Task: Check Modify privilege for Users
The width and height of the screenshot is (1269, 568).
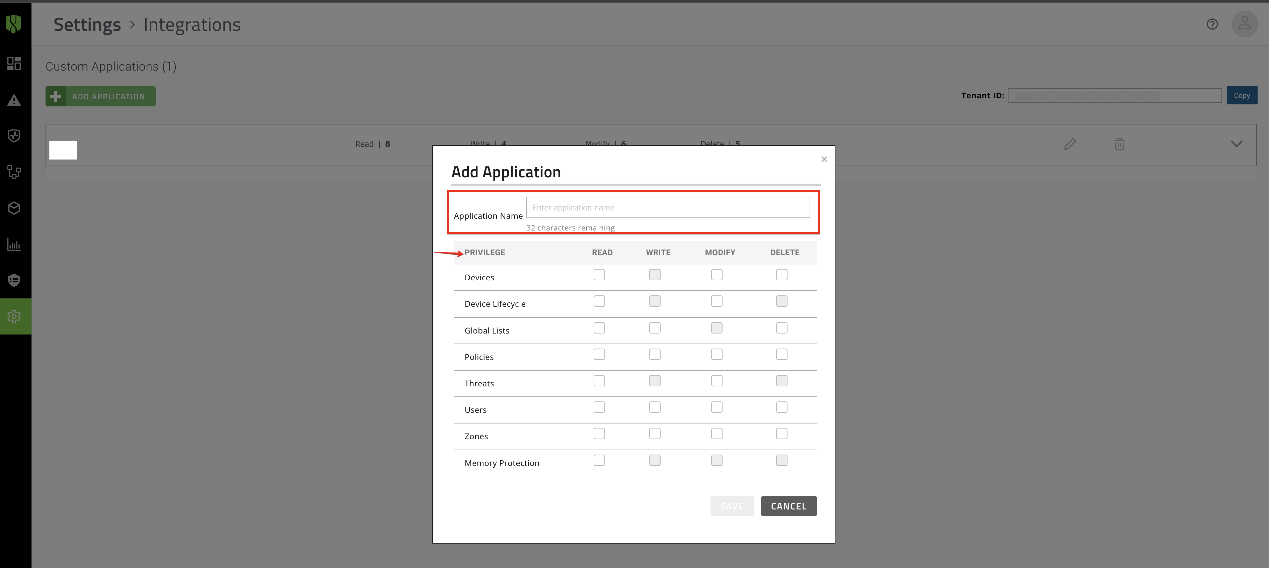Action: pyautogui.click(x=717, y=407)
